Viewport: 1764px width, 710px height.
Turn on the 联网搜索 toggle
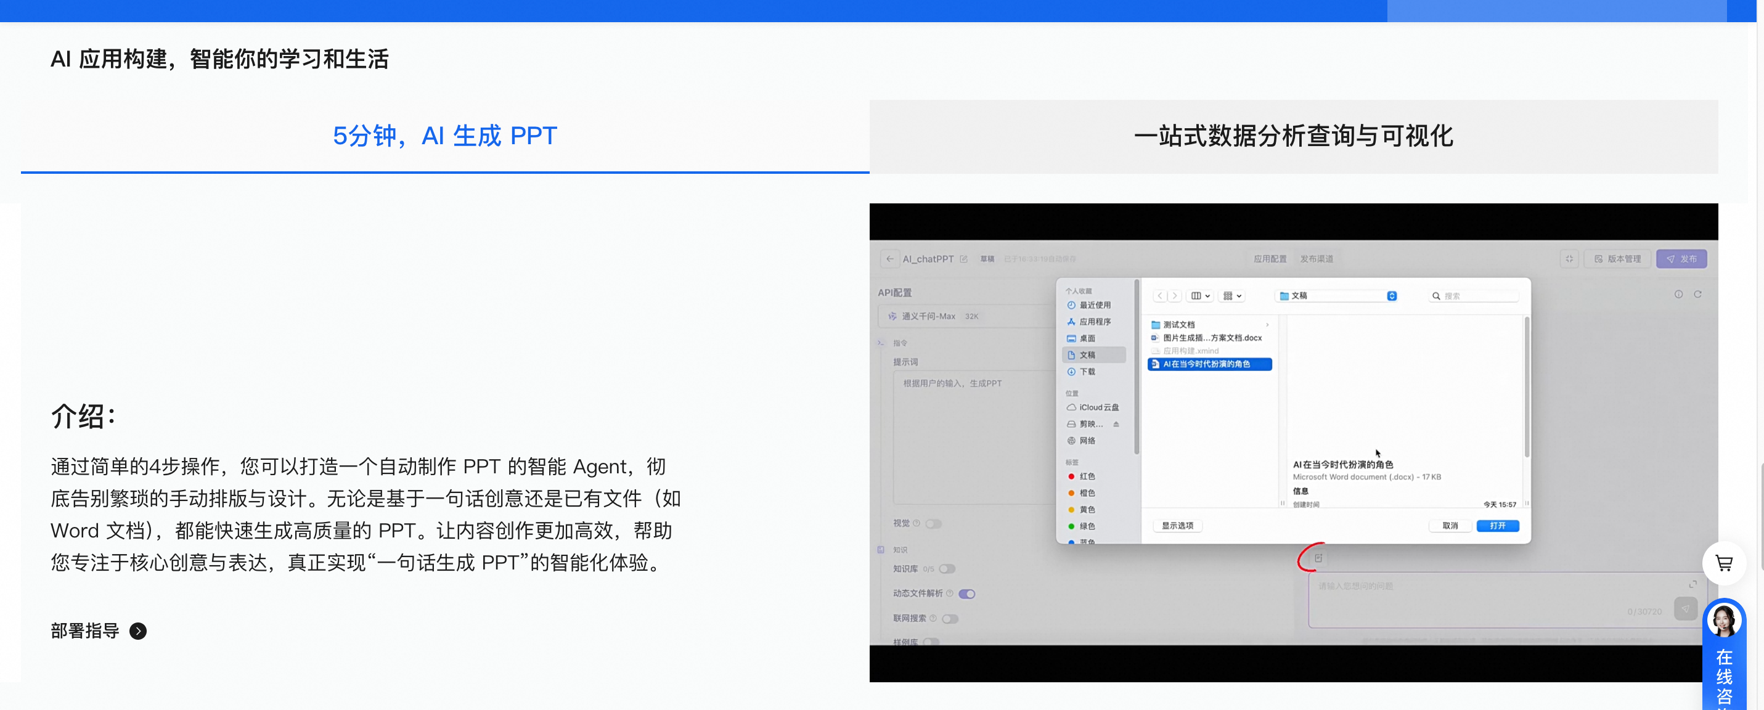click(950, 618)
